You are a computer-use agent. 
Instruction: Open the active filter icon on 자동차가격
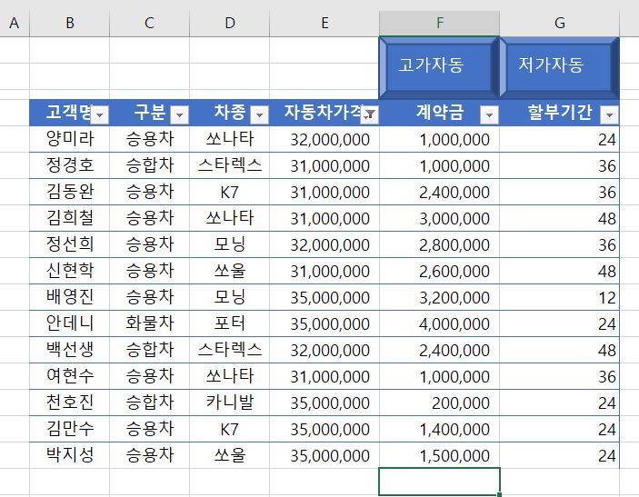point(370,114)
